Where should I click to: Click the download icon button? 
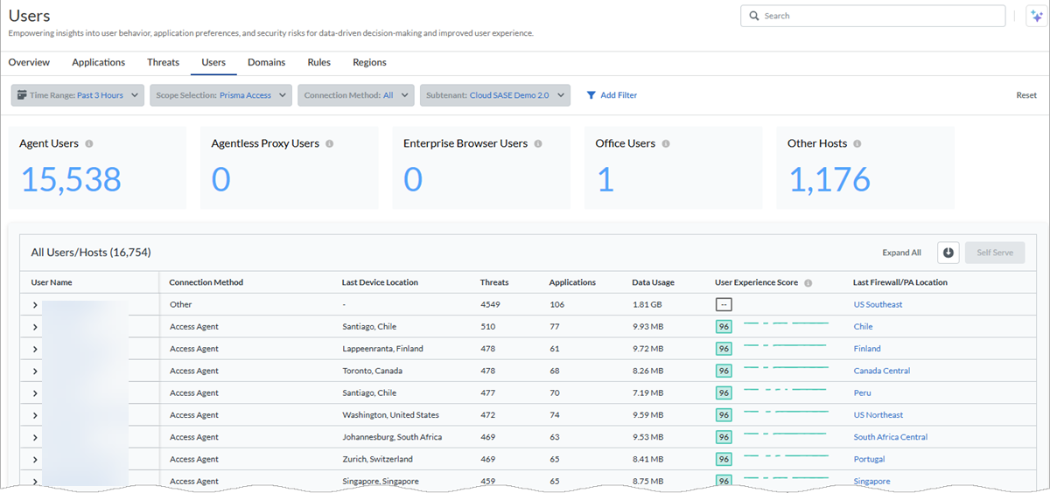948,253
